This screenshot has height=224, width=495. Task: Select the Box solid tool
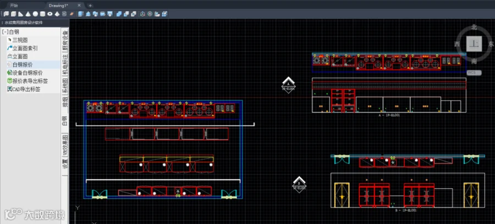coord(13,14)
